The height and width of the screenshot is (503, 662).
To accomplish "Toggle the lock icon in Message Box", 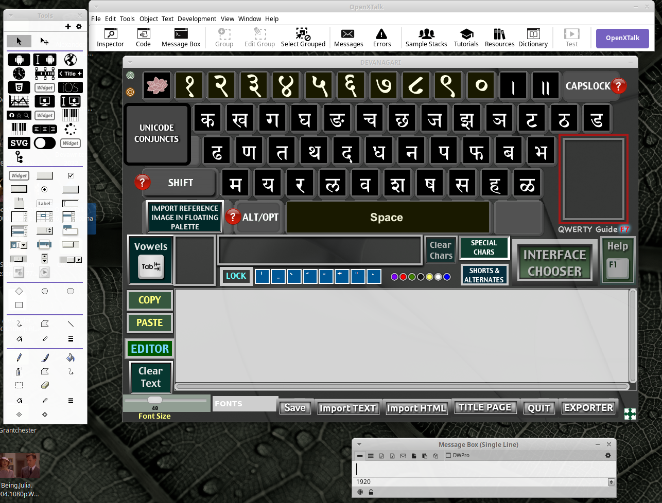I will (x=371, y=492).
